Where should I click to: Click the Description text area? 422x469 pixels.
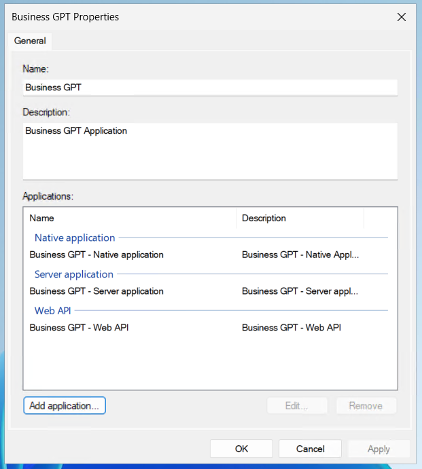210,151
